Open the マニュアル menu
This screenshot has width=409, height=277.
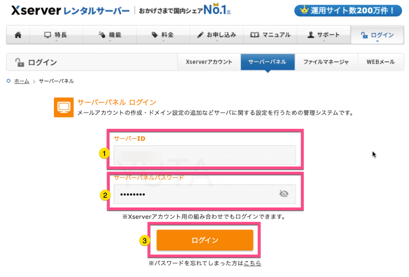(x=270, y=35)
